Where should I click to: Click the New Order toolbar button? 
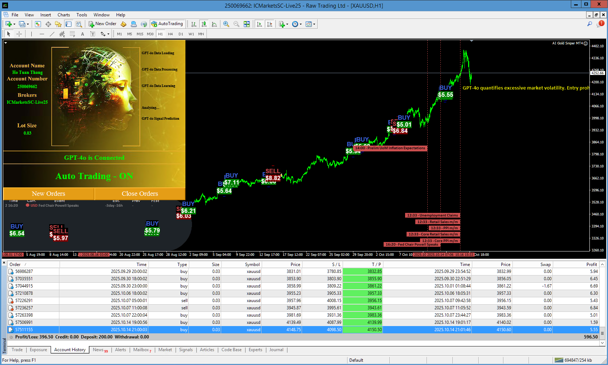[x=102, y=24]
